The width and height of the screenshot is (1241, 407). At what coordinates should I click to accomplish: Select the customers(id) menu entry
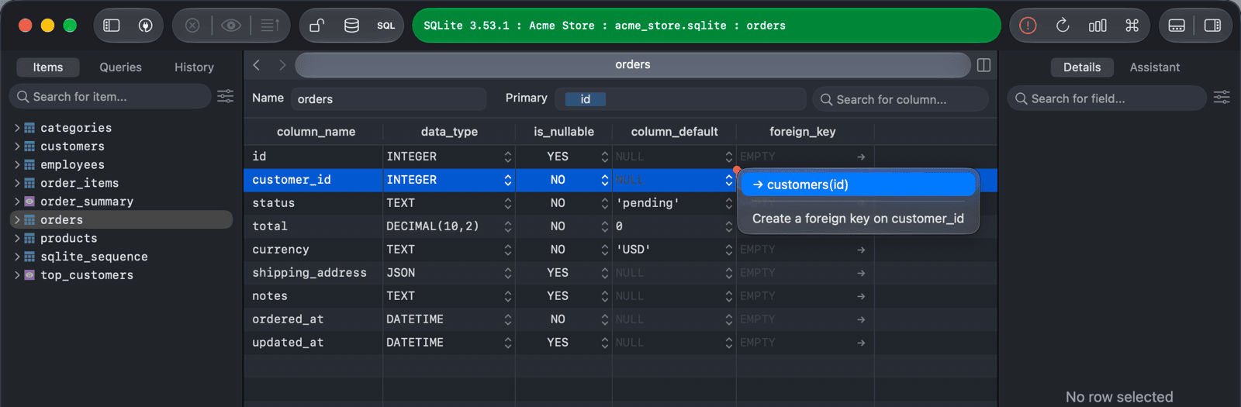tap(858, 185)
